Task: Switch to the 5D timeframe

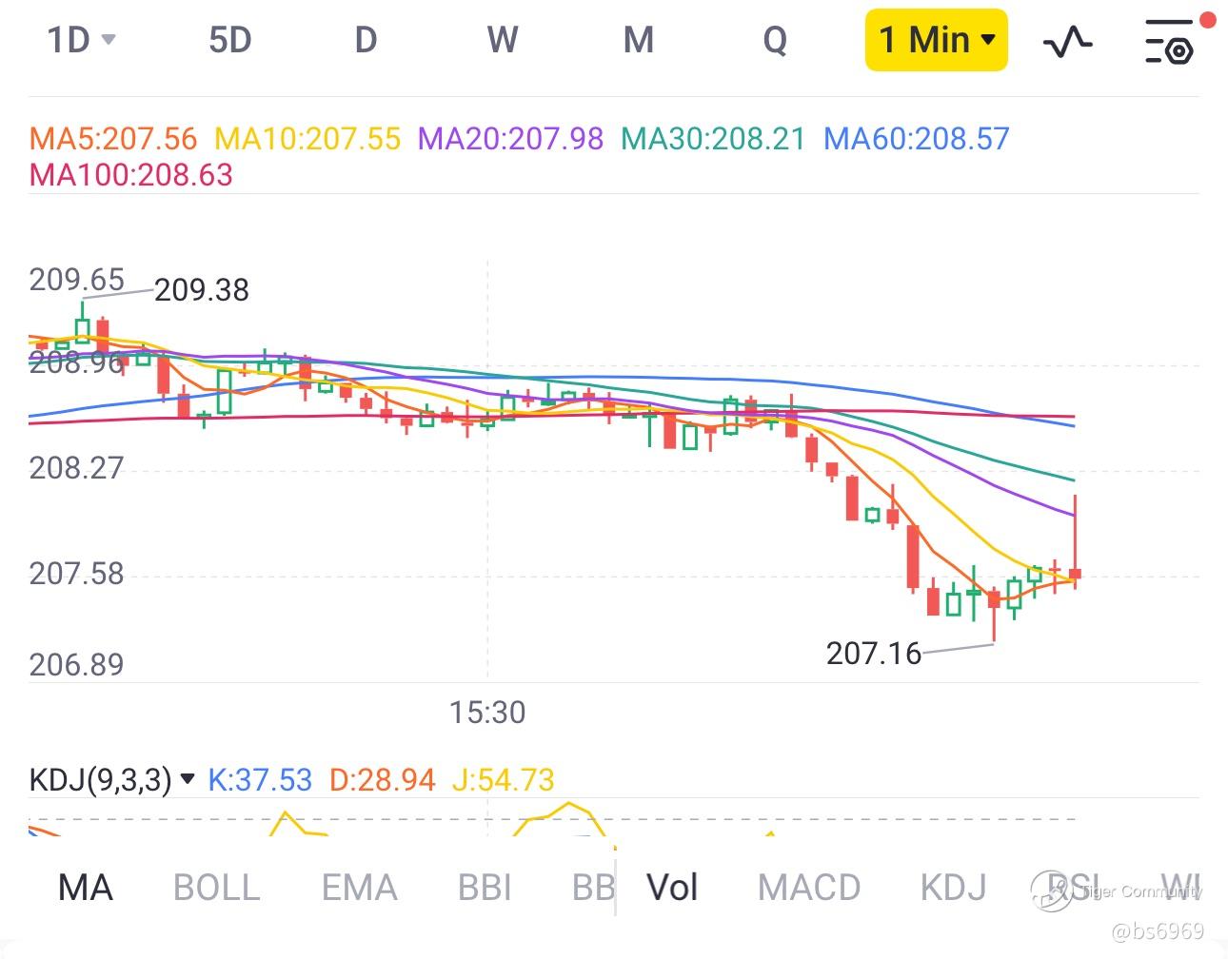Action: (230, 40)
